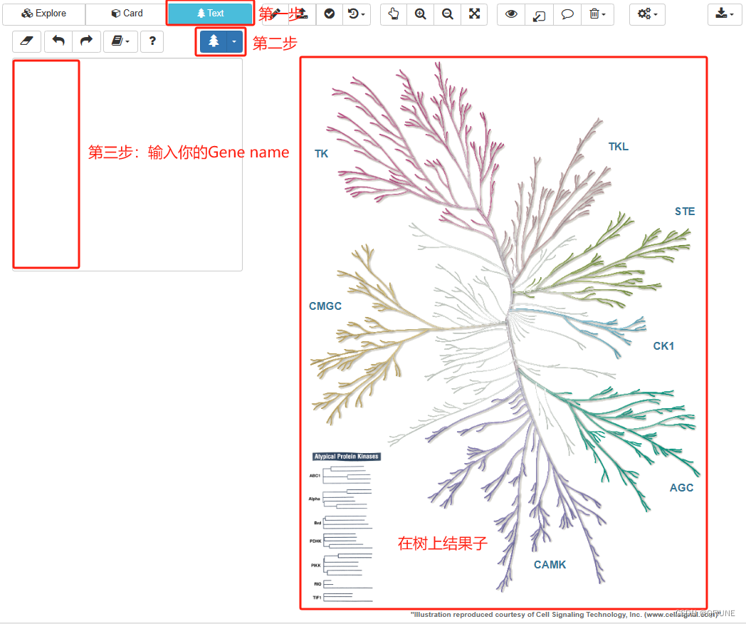Open the book examples dropdown
Viewport: 746px width, 624px height.
(x=120, y=41)
